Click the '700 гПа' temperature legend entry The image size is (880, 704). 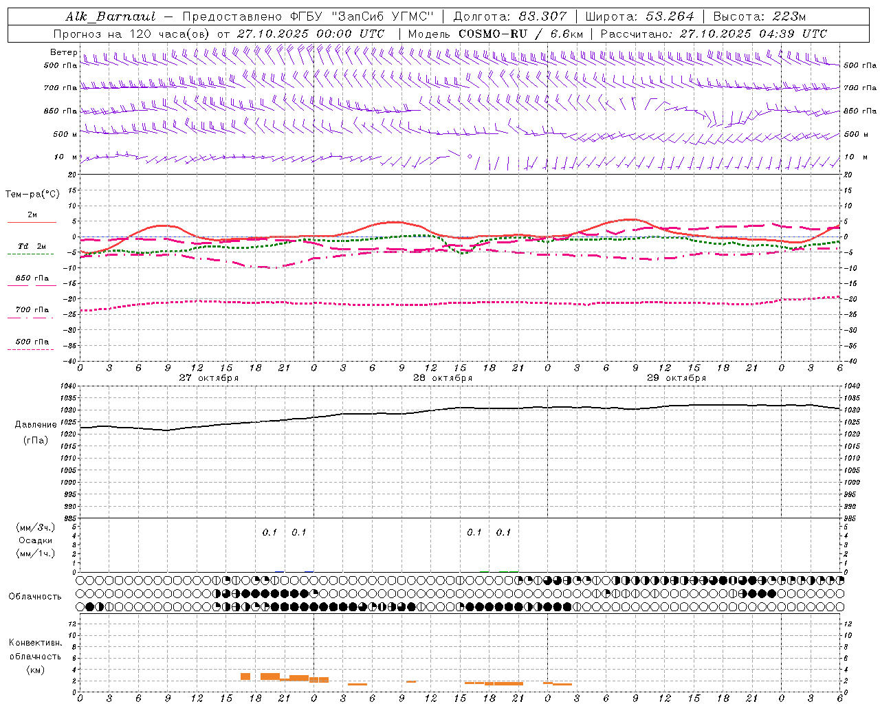click(32, 310)
